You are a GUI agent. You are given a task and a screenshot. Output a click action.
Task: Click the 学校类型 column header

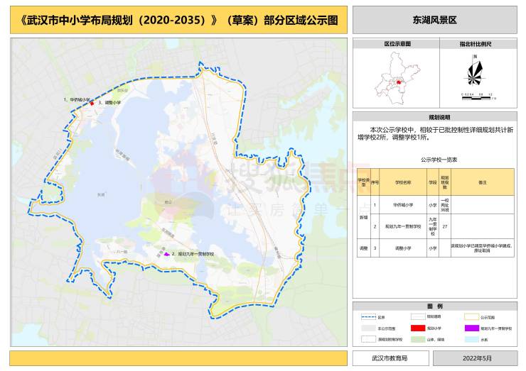coord(364,182)
